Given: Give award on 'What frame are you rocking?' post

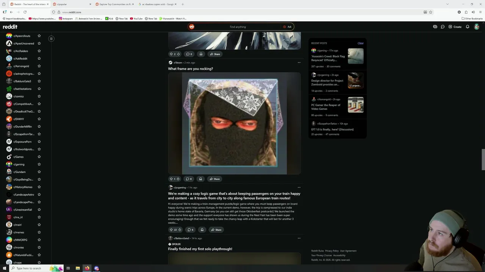Looking at the screenshot, I should point(200,179).
